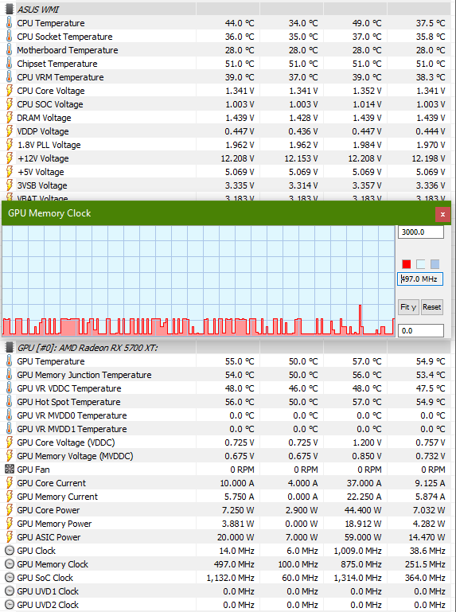Click the GPU Core Current maximum 37.000 A
Viewport: 456px width, 612px height.
tap(364, 483)
